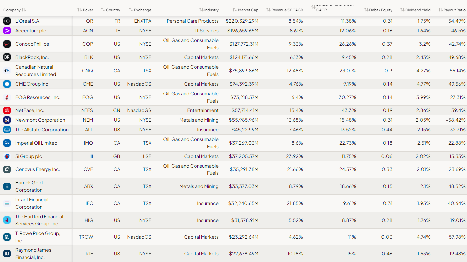Click the NetEase red logo icon
The width and height of the screenshot is (467, 262).
7,110
